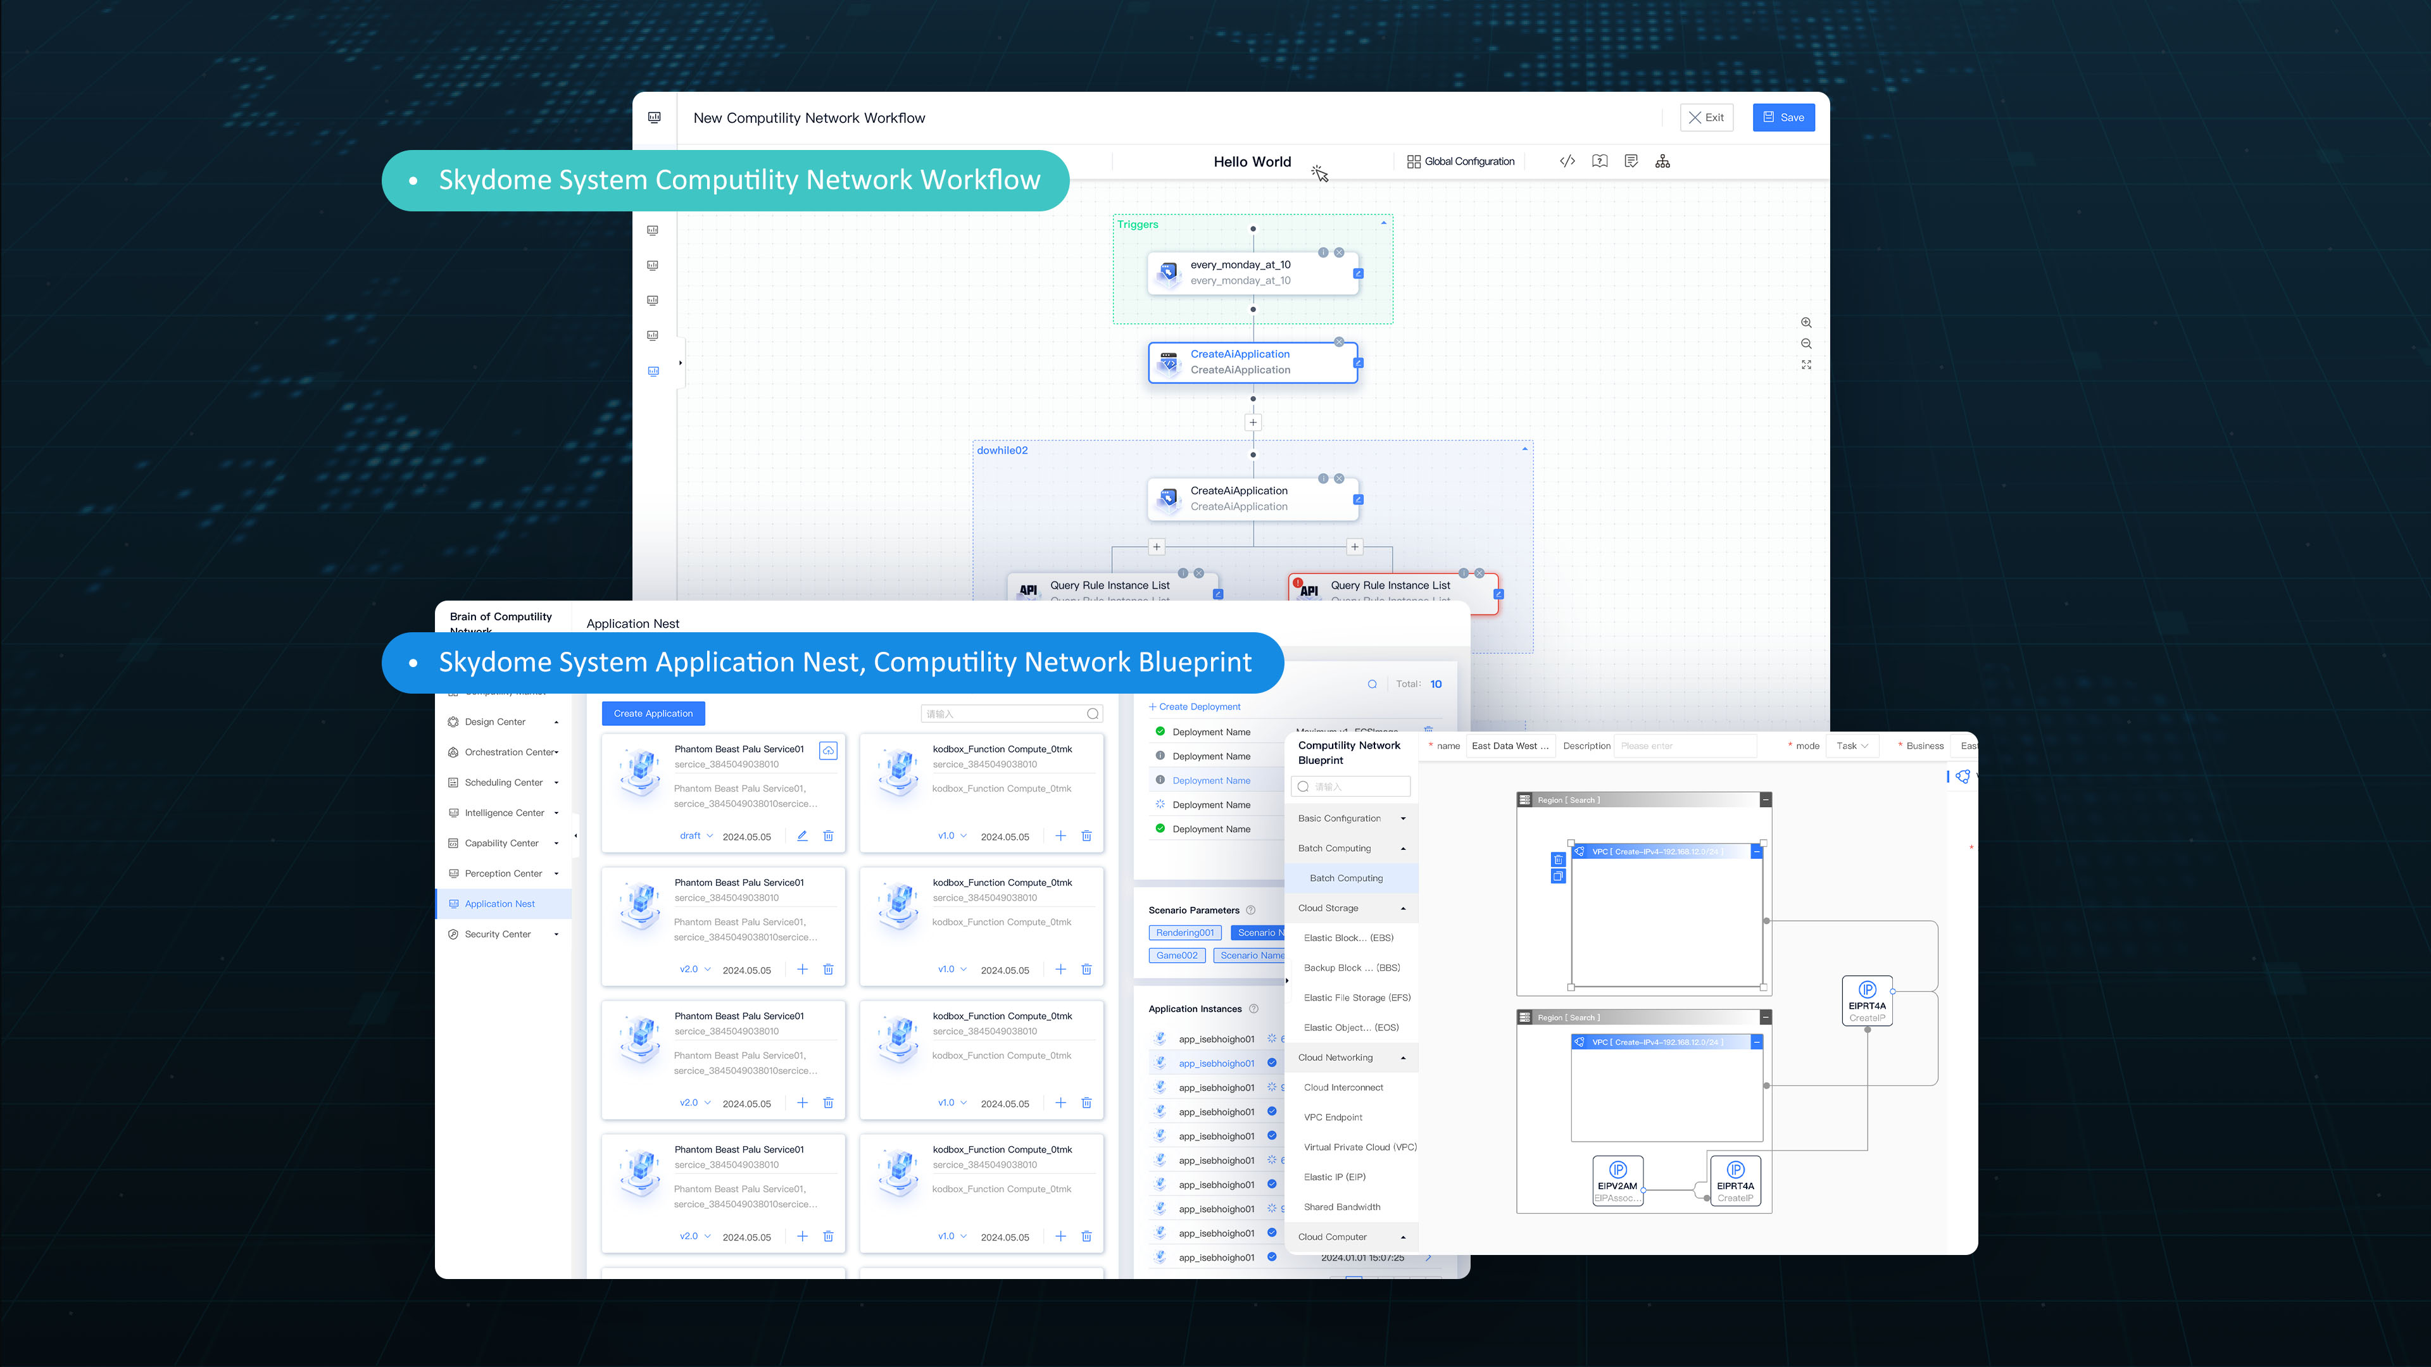This screenshot has height=1367, width=2431.
Task: Click the Create Application button
Action: [653, 713]
